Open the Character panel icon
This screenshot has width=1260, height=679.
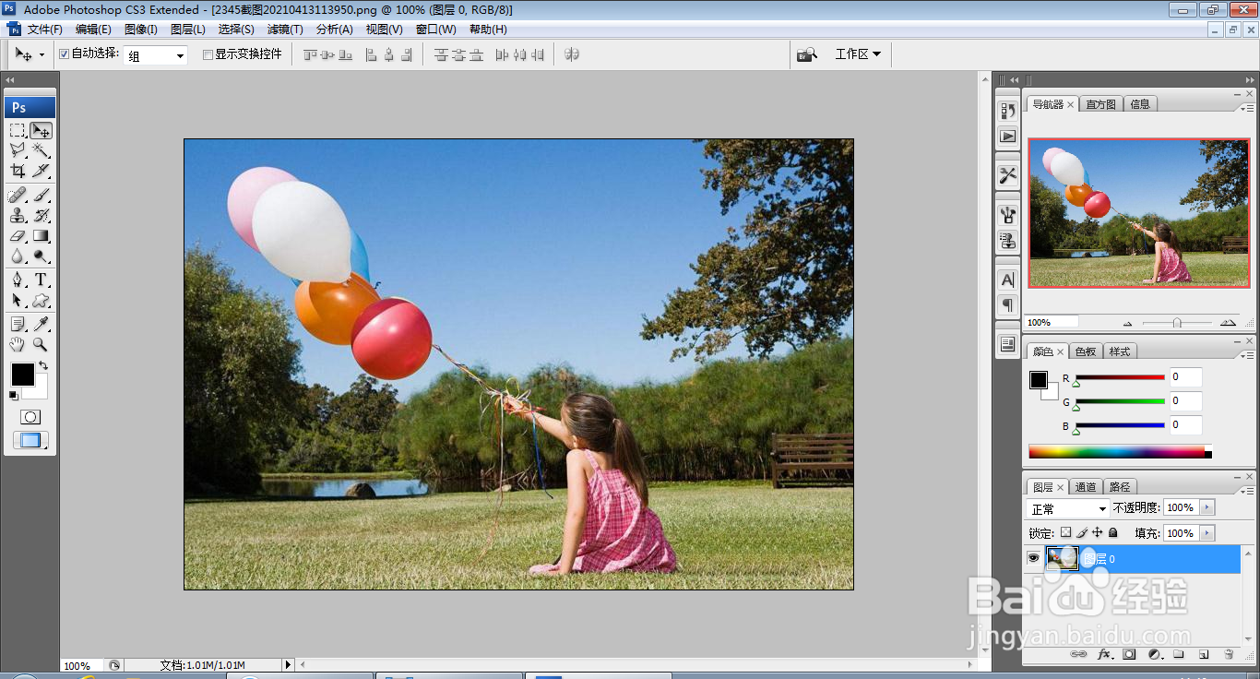(x=1007, y=280)
